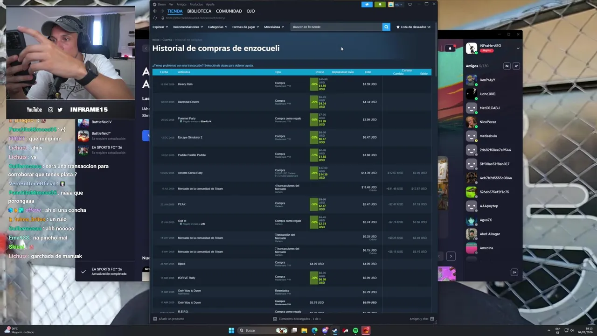
Task: Go back with Steam's back arrow
Action: tap(155, 11)
